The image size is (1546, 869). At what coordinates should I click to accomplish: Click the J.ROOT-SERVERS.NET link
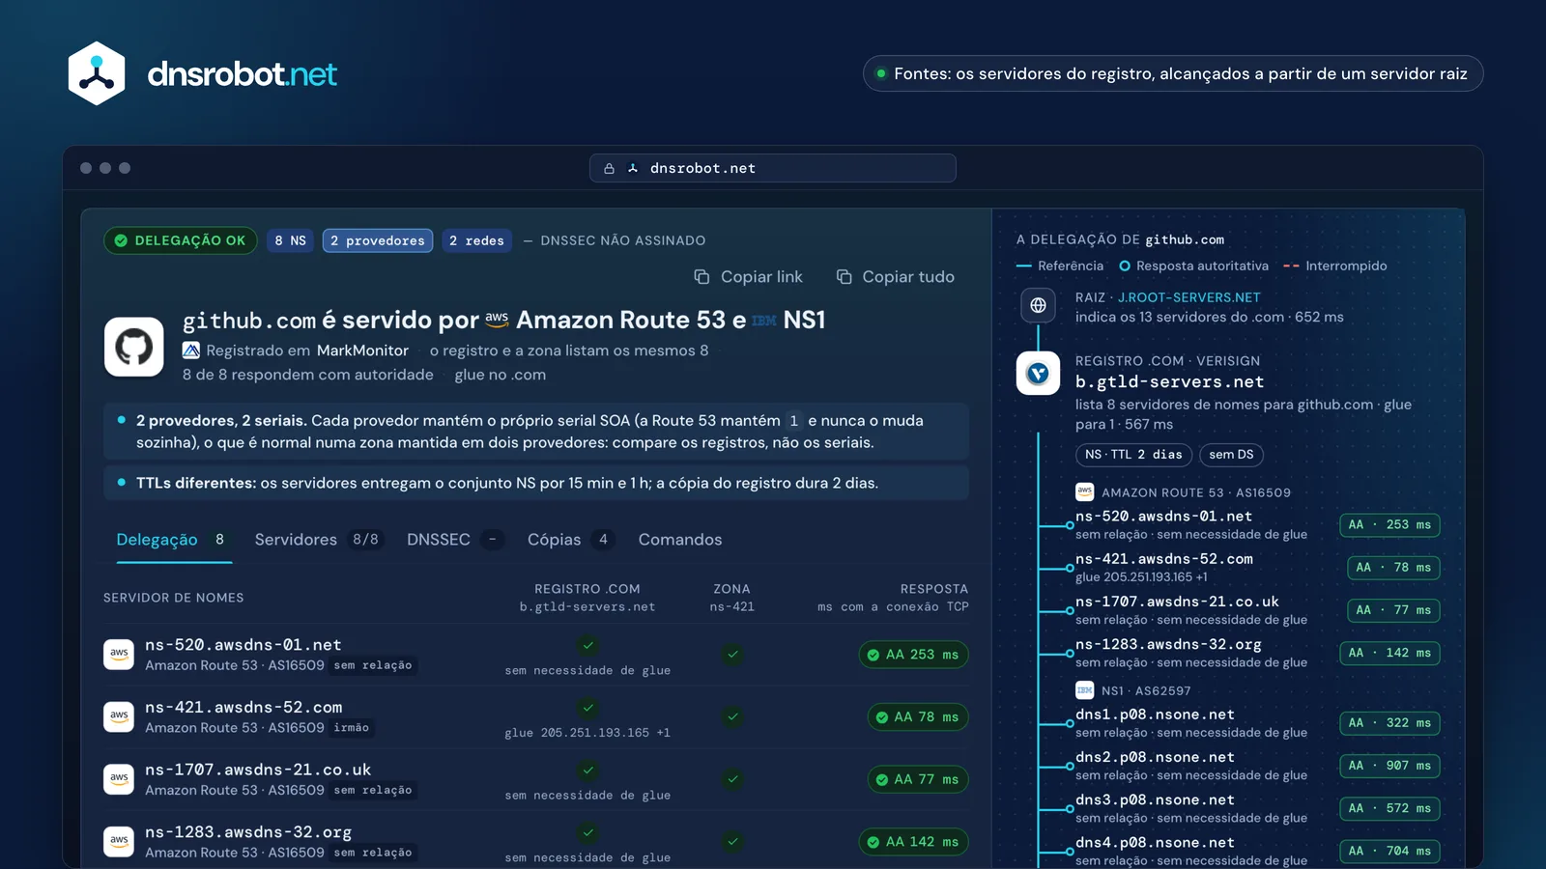pyautogui.click(x=1189, y=297)
